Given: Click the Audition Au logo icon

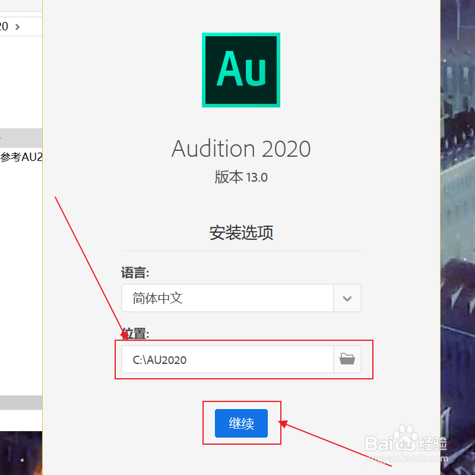Looking at the screenshot, I should click(x=241, y=70).
